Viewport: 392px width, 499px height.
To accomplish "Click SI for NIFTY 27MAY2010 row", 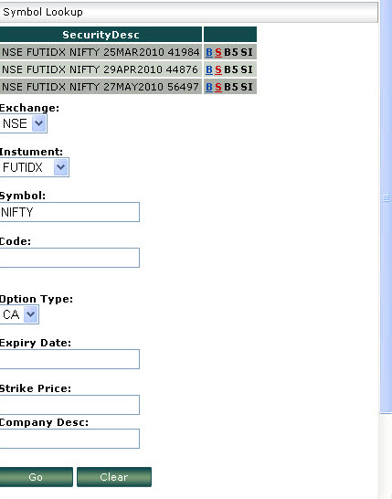I will click(x=247, y=87).
